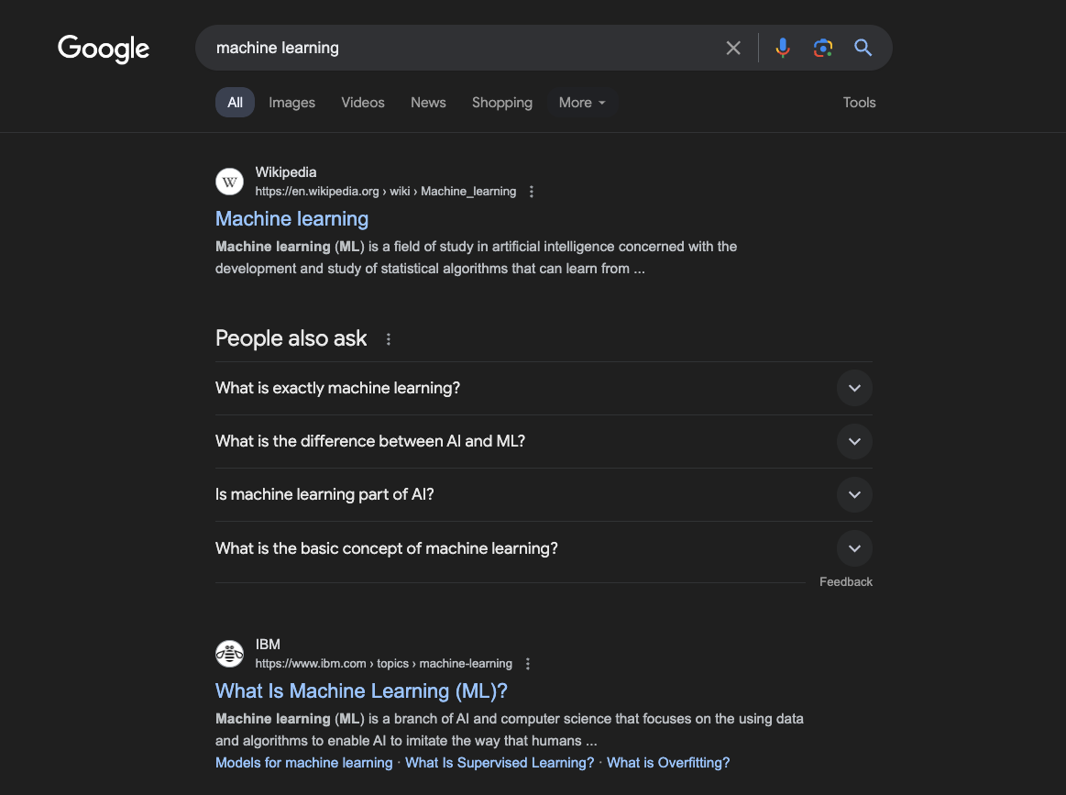
Task: Switch to the News tab
Action: (428, 103)
